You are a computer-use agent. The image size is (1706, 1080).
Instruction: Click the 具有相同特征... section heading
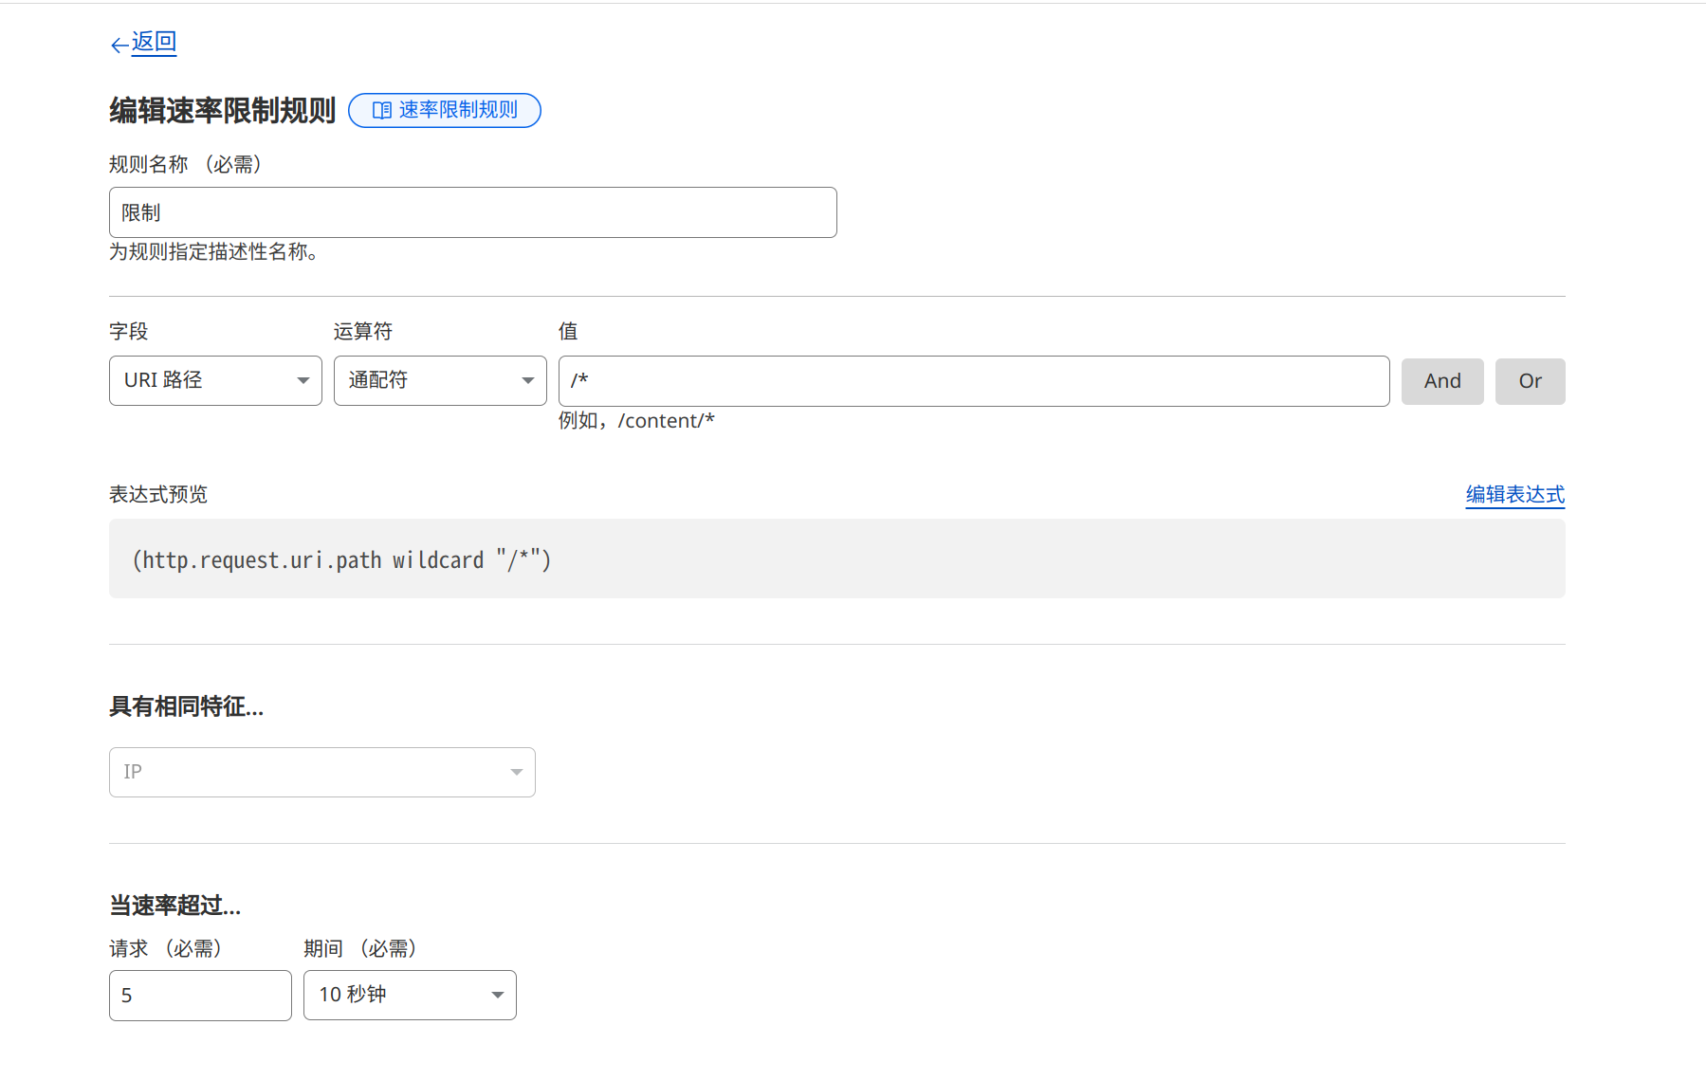(x=187, y=706)
